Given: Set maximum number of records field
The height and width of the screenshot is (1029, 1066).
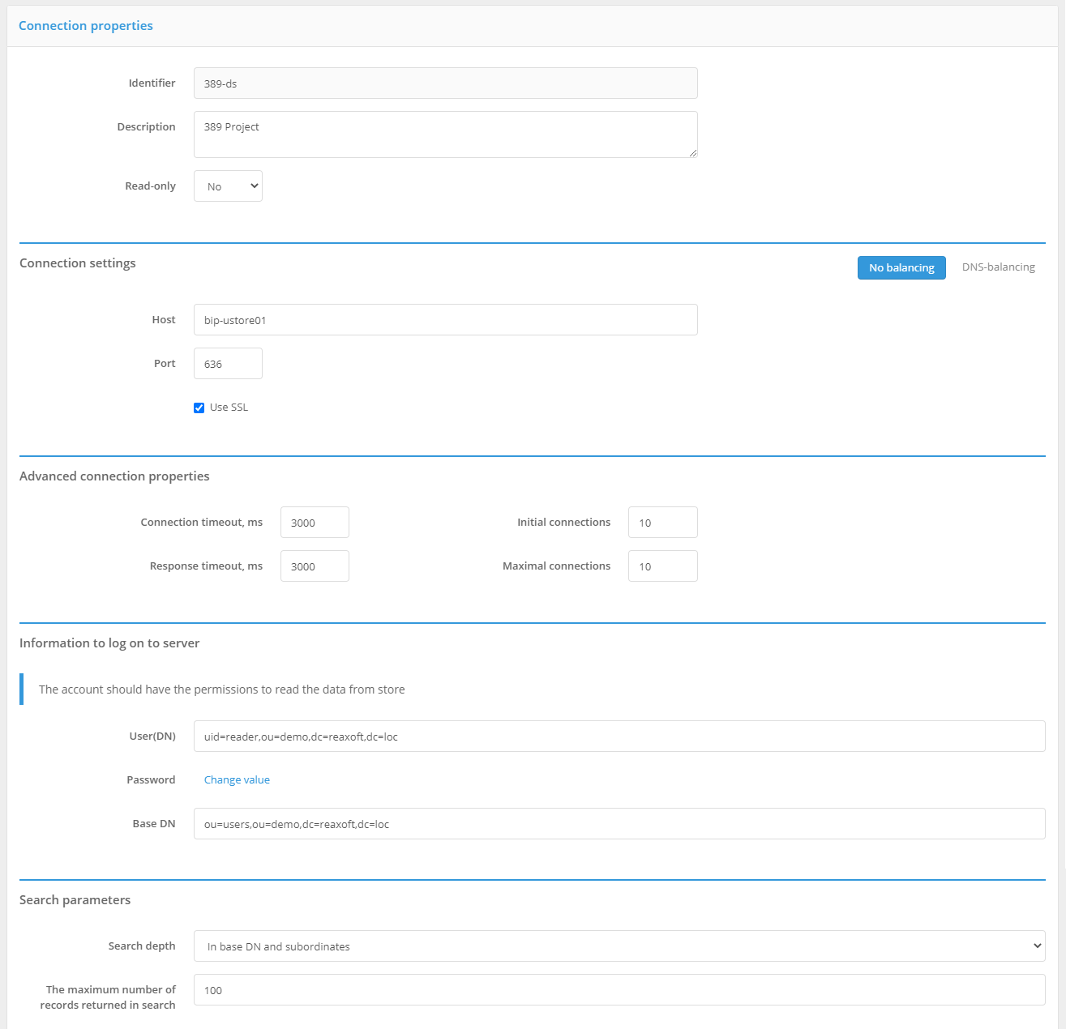Looking at the screenshot, I should [619, 990].
